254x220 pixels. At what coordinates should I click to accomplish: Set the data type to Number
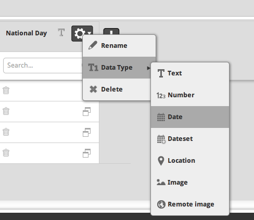pyautogui.click(x=190, y=95)
